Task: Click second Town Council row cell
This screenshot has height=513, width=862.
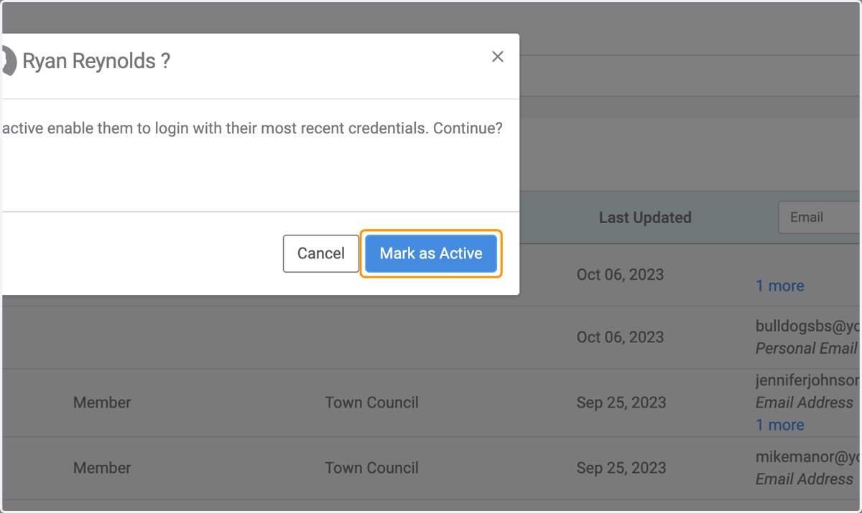Action: pos(371,468)
